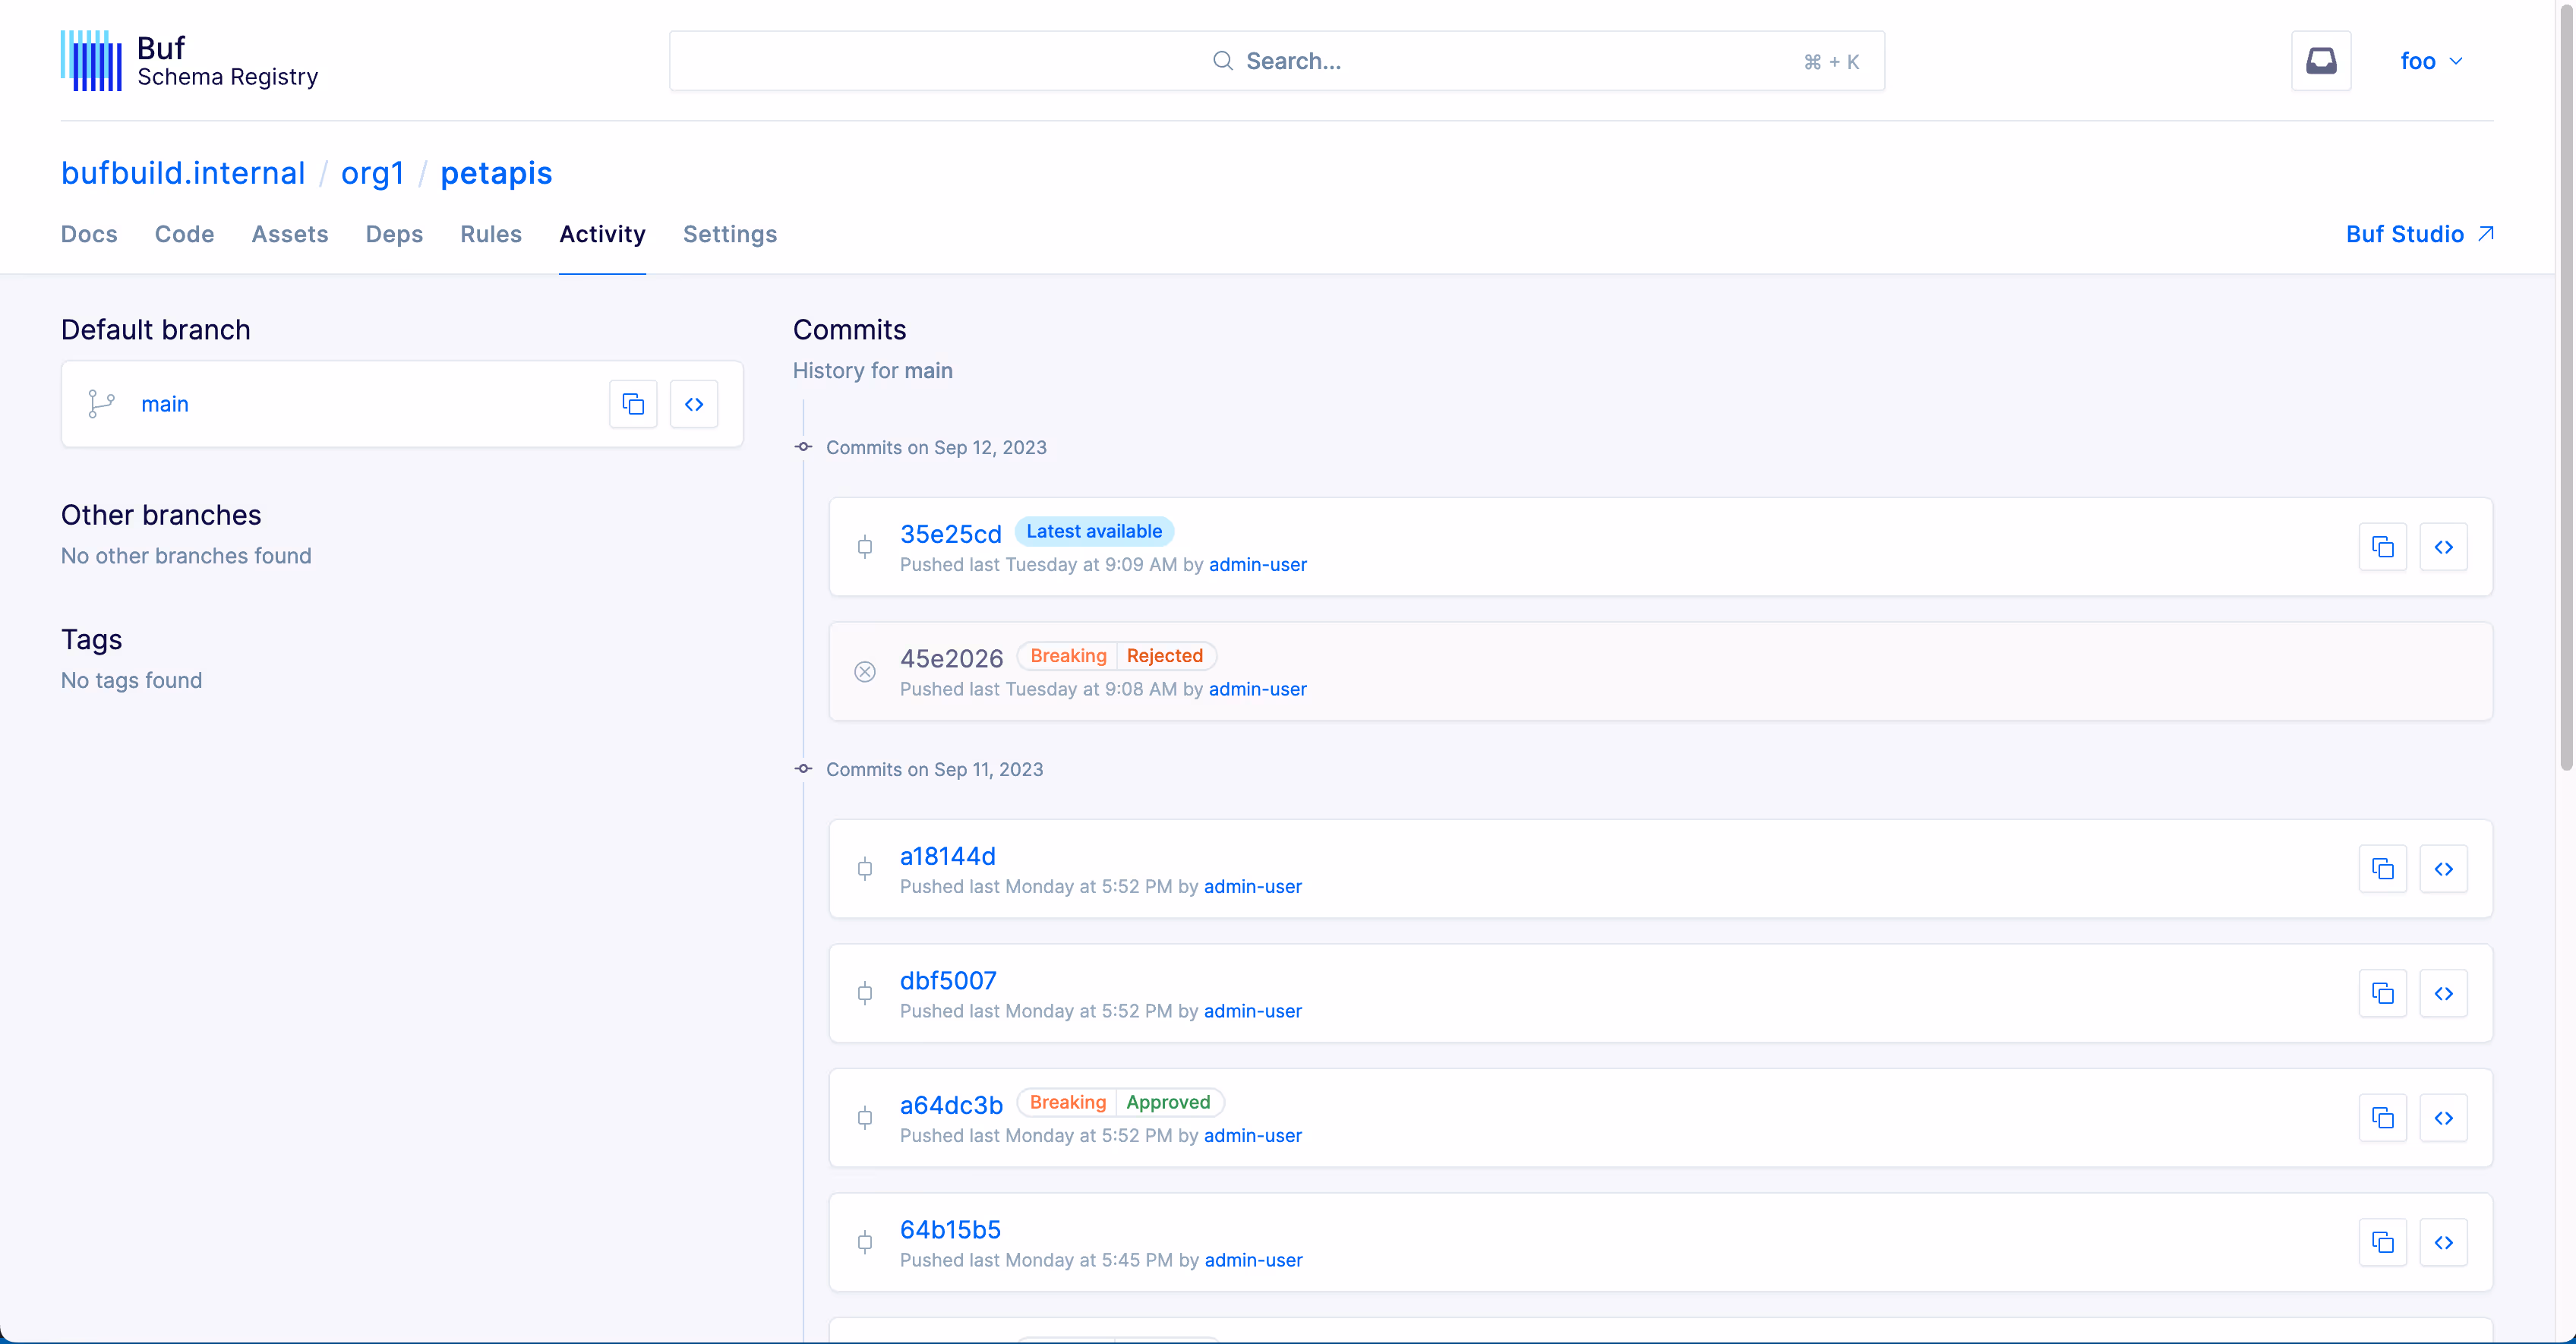The width and height of the screenshot is (2576, 1344).
Task: Click the 'History for main' text
Action: pyautogui.click(x=873, y=370)
